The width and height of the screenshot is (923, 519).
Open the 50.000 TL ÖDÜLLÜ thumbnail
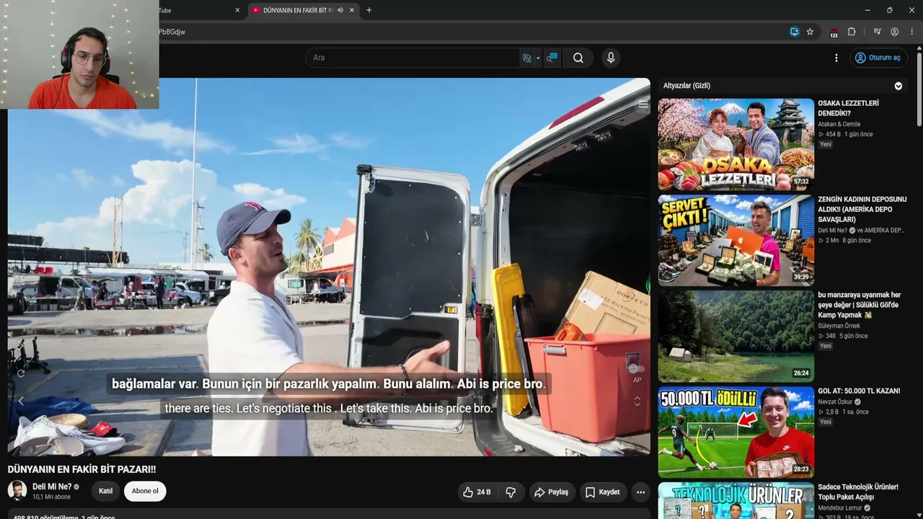click(736, 431)
